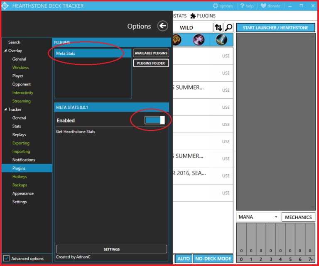319x266 pixels.
Task: Click the plugin SETTINGS button
Action: (x=111, y=249)
